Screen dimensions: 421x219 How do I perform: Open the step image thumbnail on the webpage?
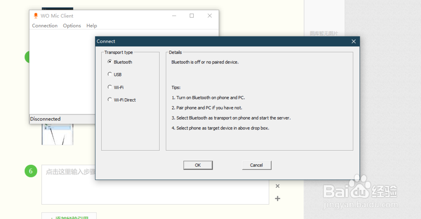coord(57,134)
